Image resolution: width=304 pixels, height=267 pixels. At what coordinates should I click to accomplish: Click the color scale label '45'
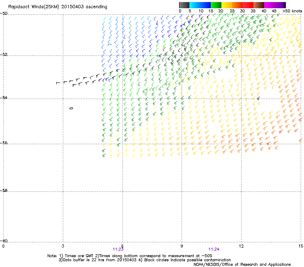coord(274,11)
